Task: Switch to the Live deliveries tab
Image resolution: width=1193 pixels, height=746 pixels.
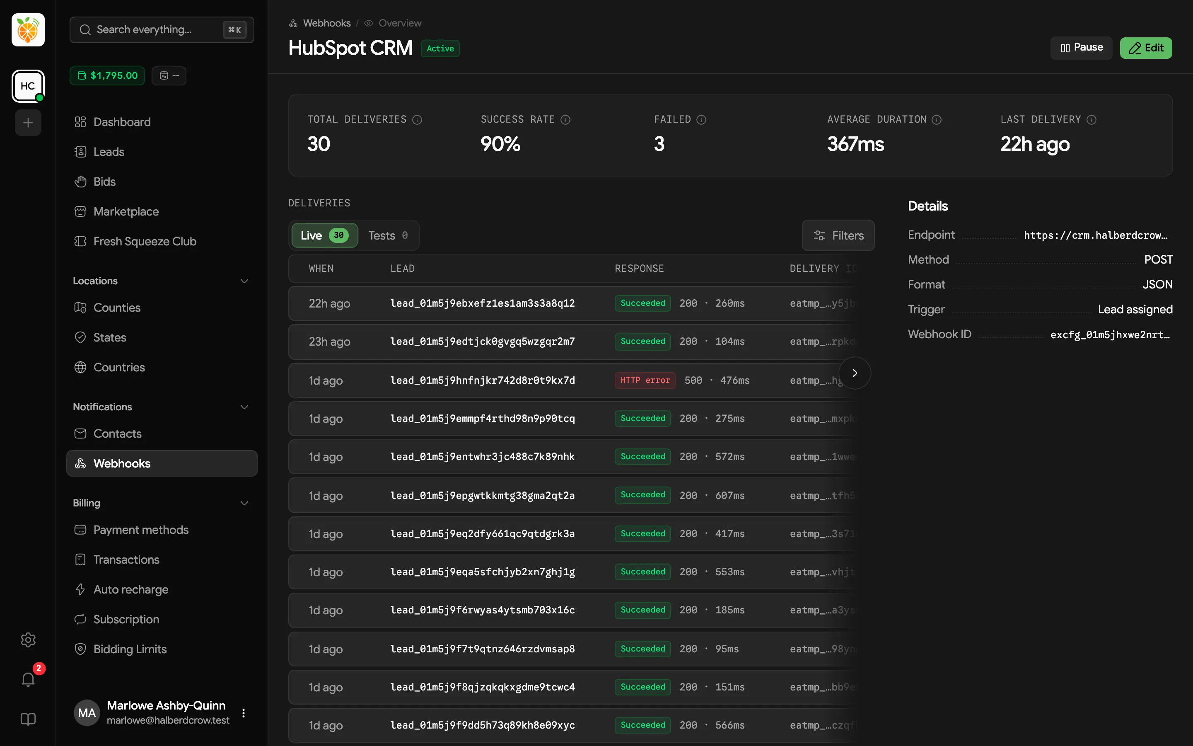Action: (x=324, y=235)
